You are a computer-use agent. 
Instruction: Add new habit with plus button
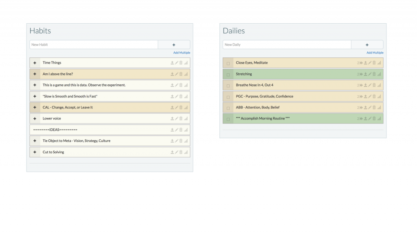click(x=174, y=45)
